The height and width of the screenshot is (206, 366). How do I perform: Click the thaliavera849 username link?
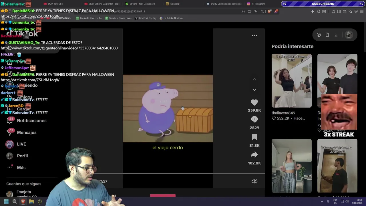pyautogui.click(x=283, y=113)
